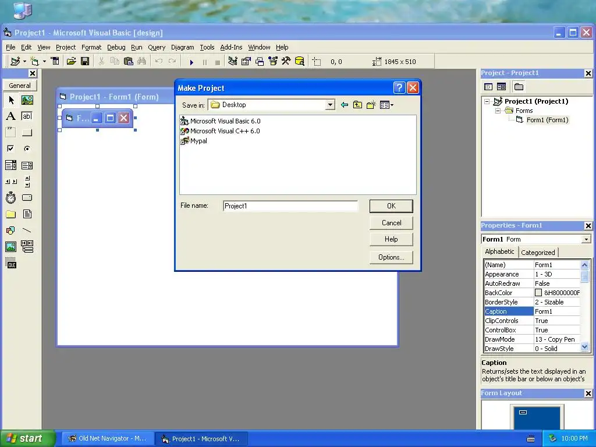Image resolution: width=596 pixels, height=447 pixels.
Task: Select the OptionButton control in toolbox
Action: pos(27,148)
